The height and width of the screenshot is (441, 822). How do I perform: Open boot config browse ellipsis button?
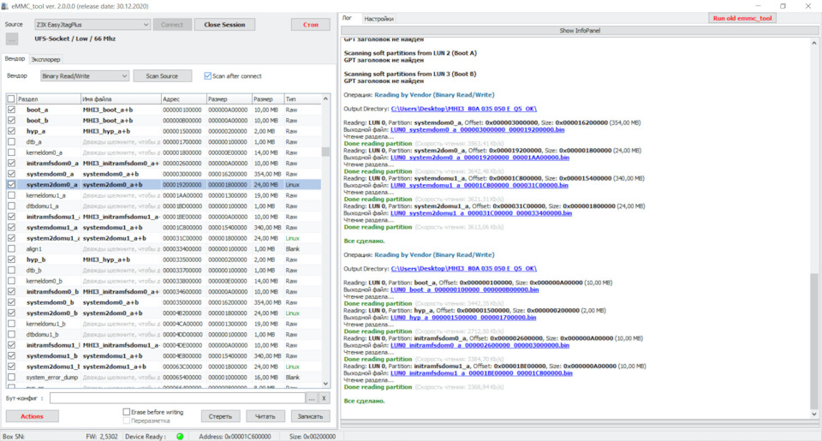click(x=312, y=398)
